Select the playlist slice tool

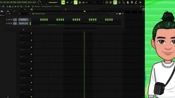21,7
